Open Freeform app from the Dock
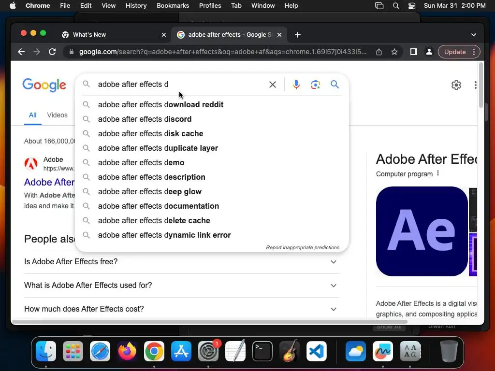 [x=383, y=351]
